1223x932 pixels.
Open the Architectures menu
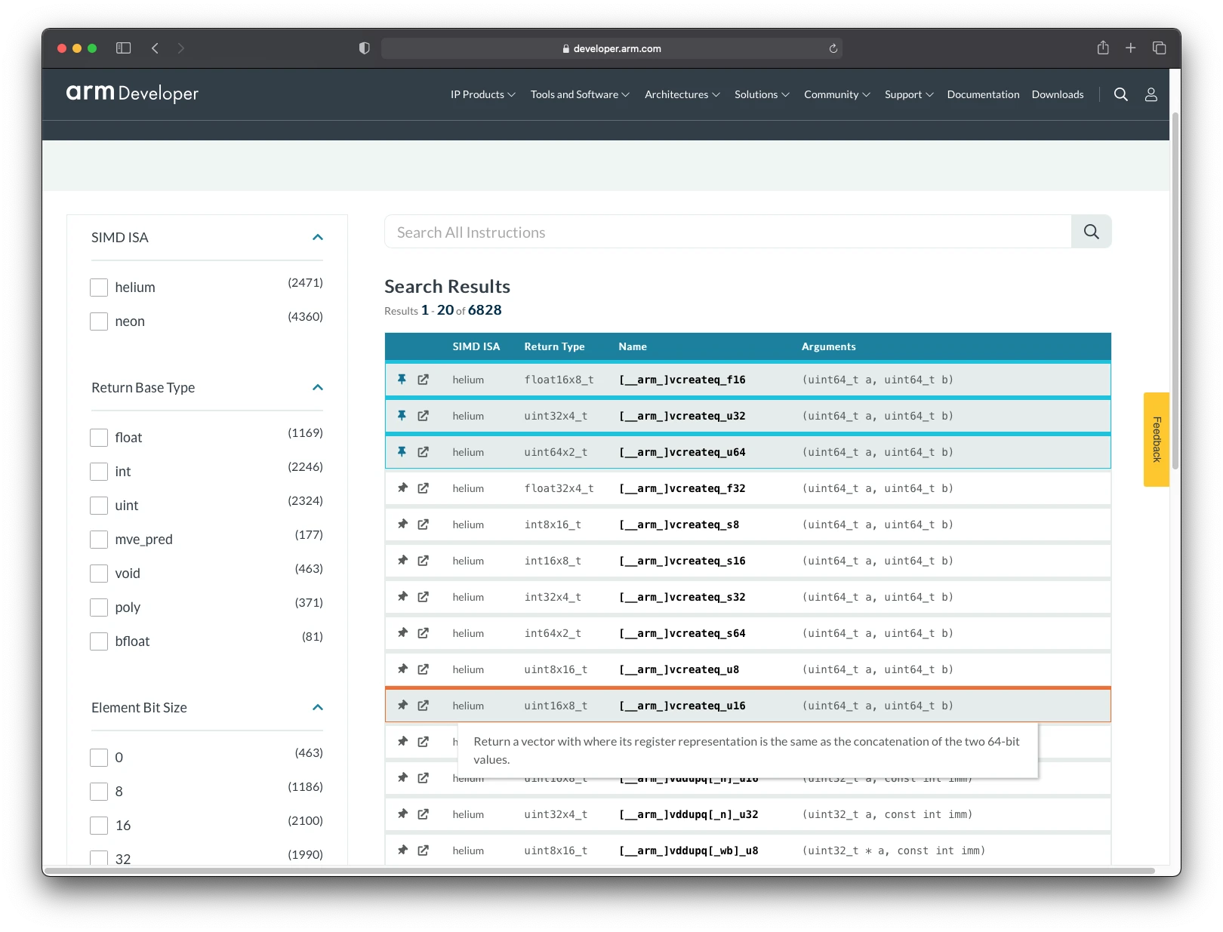coord(682,94)
